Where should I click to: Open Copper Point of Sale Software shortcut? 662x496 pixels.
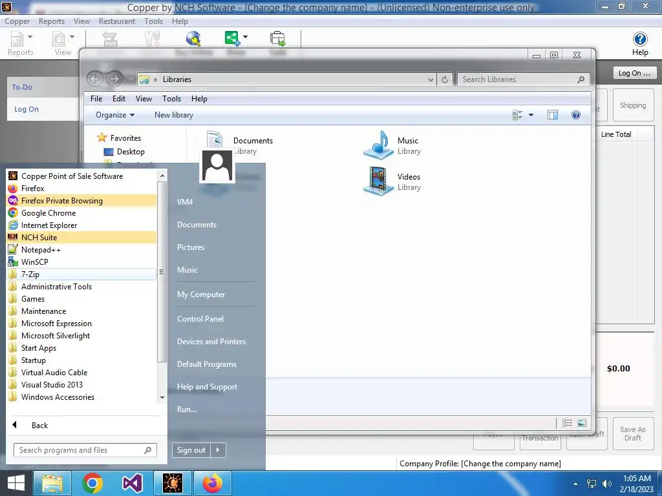coord(81,176)
